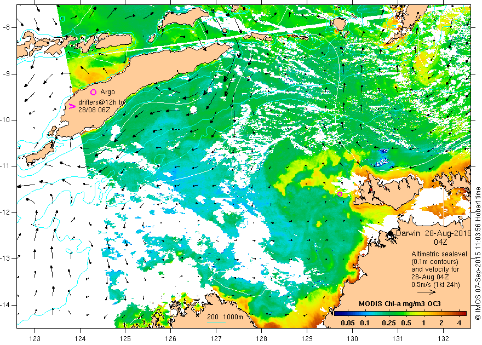
Task: Click the latitude axis label '-14'
Action: point(5,305)
